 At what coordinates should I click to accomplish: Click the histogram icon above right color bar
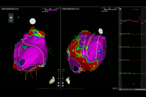[109, 8]
